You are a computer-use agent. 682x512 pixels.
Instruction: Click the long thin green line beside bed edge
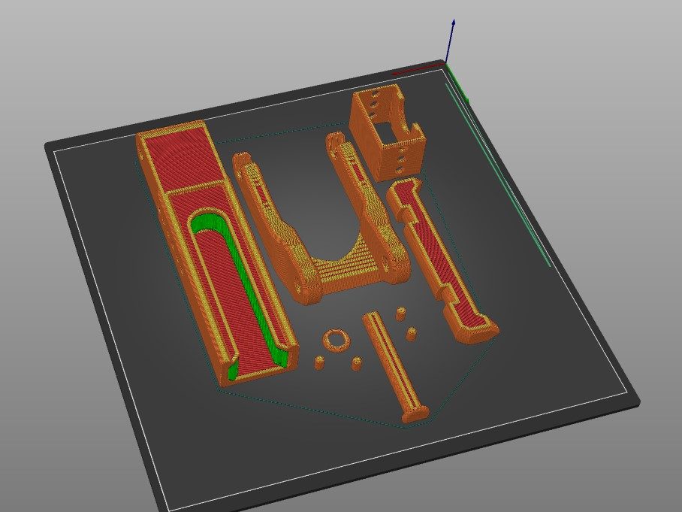(498, 175)
